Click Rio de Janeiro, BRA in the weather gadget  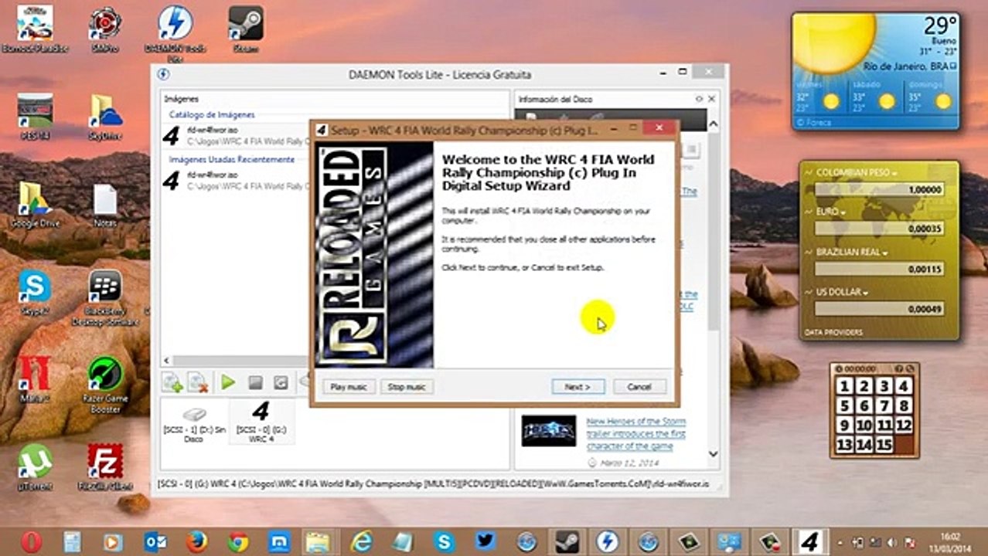click(x=905, y=67)
